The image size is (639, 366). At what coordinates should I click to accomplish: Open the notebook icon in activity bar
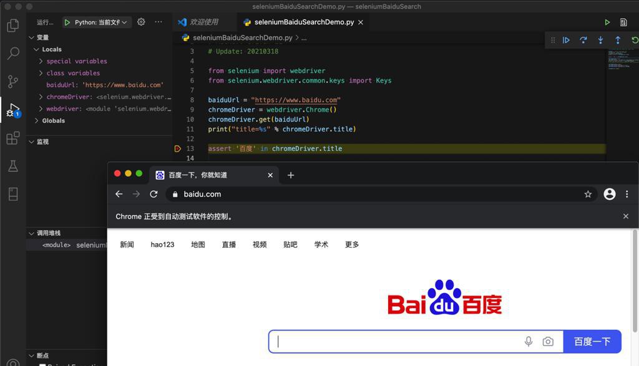pyautogui.click(x=13, y=194)
